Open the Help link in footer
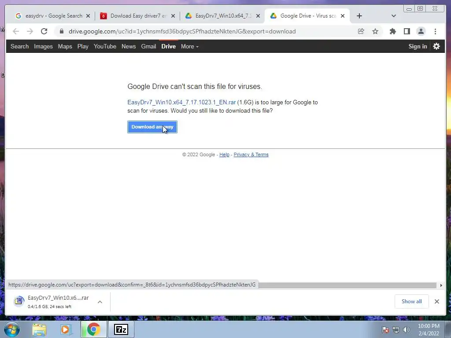 point(224,154)
